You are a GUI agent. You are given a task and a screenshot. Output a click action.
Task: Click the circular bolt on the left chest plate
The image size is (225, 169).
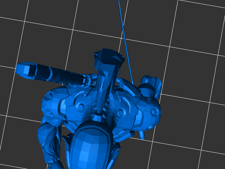[x=81, y=107]
